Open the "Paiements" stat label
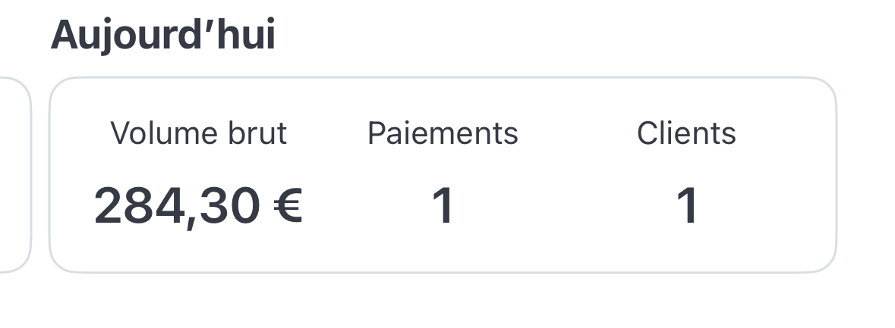 click(x=443, y=133)
